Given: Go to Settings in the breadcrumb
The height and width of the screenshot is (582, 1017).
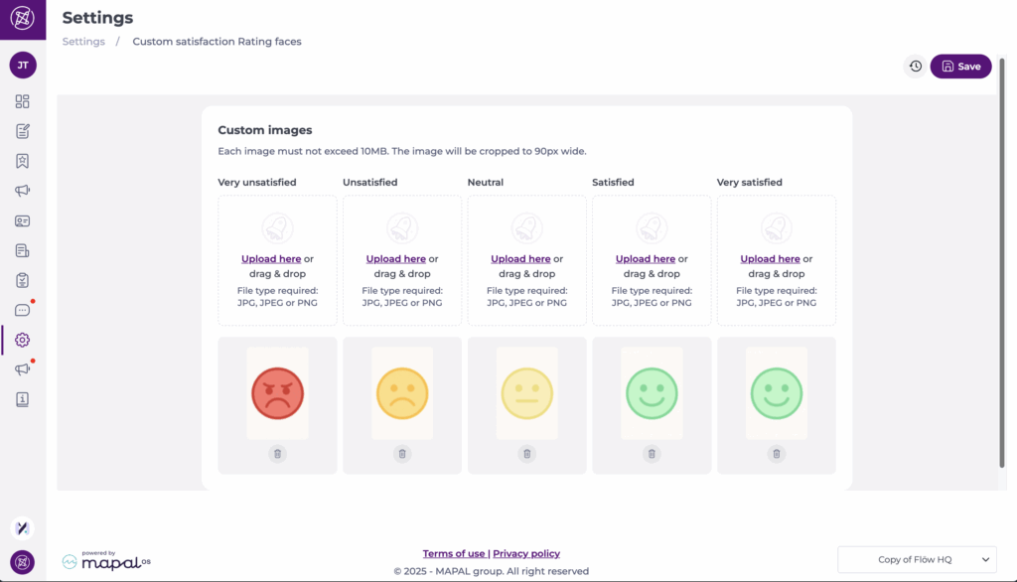Looking at the screenshot, I should [83, 42].
